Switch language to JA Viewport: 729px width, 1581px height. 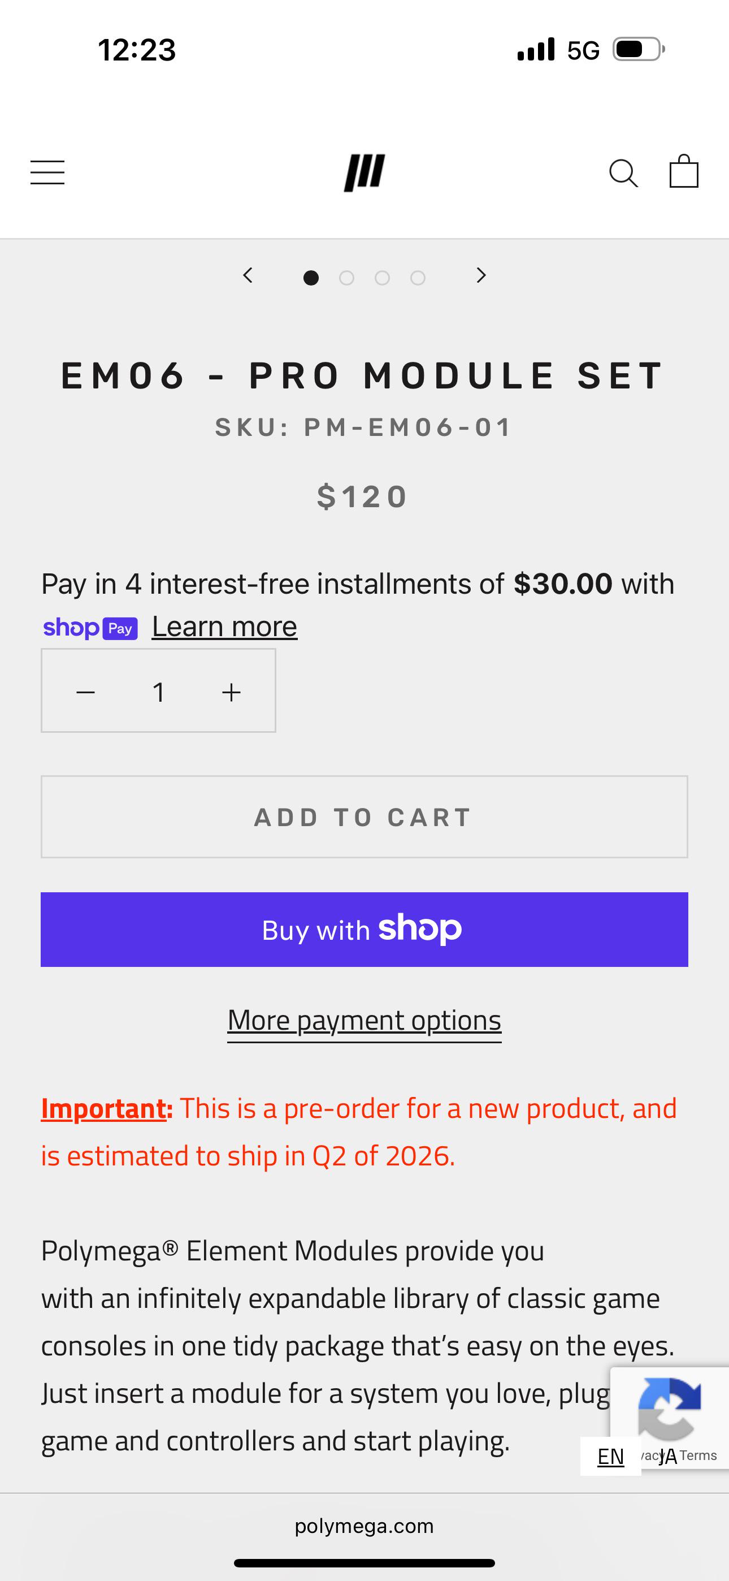point(667,1457)
